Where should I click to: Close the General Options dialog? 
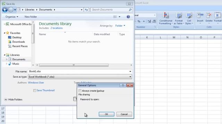click(130, 85)
